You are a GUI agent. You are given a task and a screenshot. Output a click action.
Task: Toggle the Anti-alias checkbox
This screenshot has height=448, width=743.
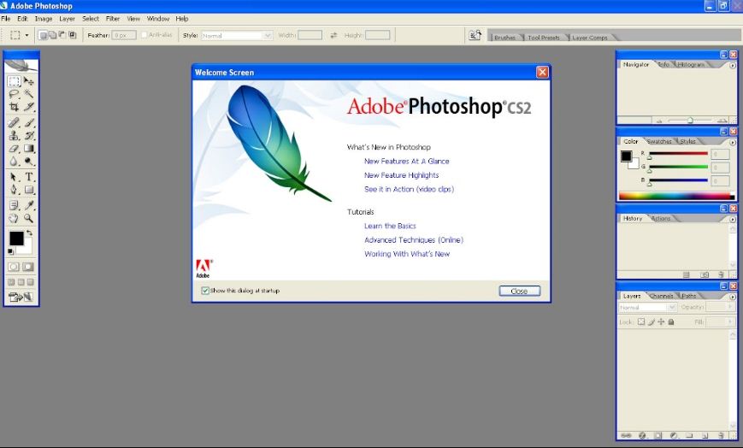(x=144, y=35)
